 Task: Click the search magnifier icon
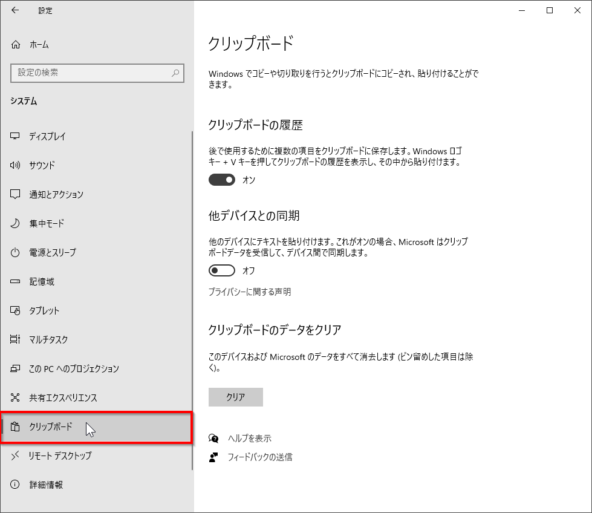175,73
